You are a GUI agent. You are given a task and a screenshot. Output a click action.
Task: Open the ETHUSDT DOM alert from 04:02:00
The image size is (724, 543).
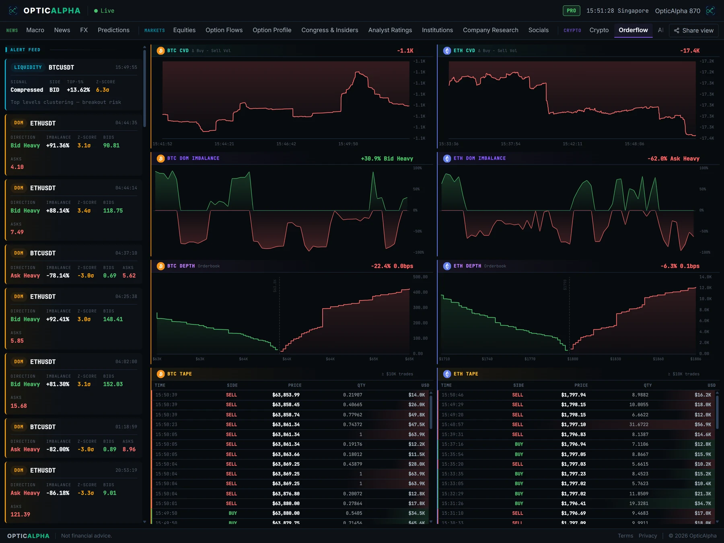(x=74, y=384)
